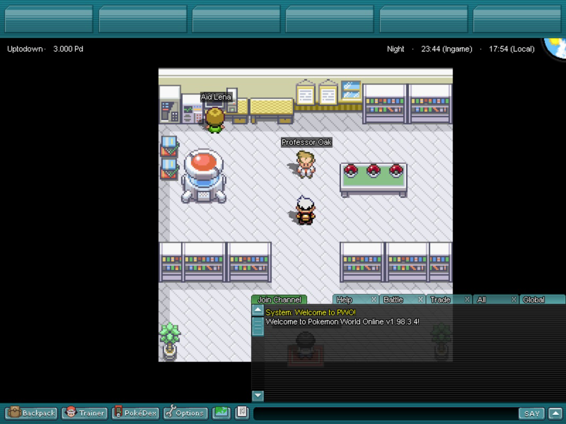Screen dimensions: 566x424
Task: Close the Trade tab
Action: tap(466, 299)
